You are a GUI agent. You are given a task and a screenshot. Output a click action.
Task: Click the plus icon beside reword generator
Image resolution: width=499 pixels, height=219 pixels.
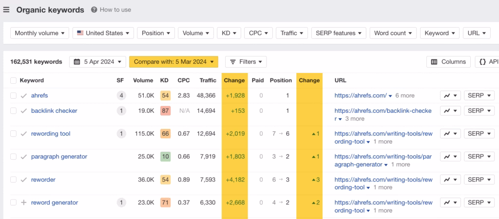pos(23,202)
